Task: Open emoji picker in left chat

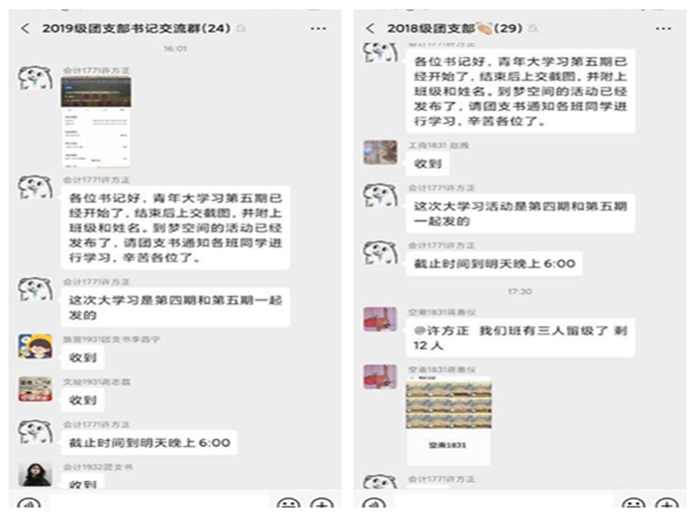Action: [x=289, y=503]
